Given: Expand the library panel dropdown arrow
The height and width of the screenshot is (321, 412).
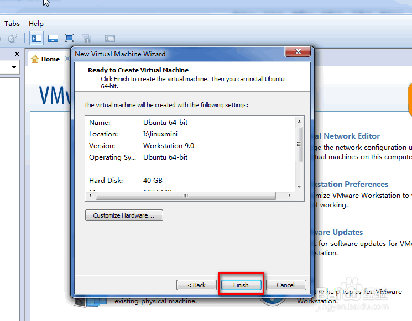Looking at the screenshot, I should click(x=14, y=67).
